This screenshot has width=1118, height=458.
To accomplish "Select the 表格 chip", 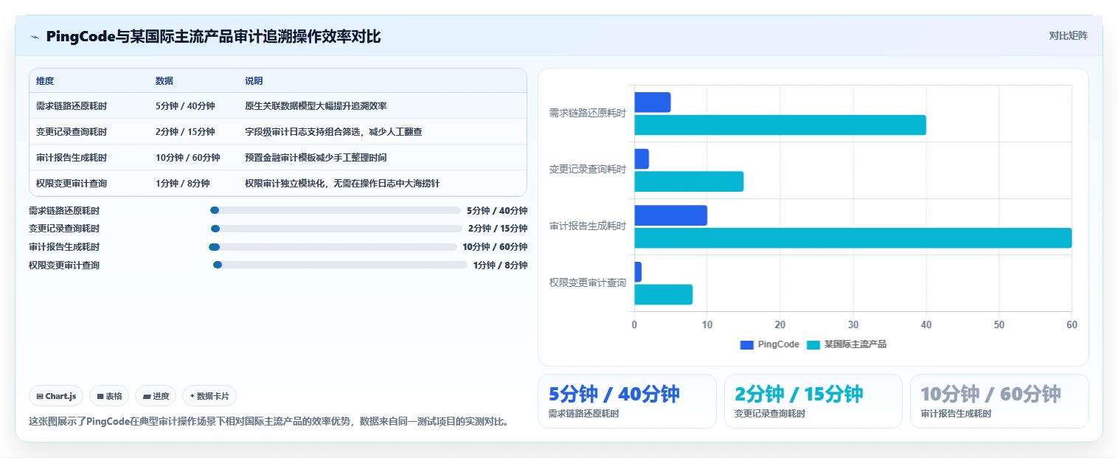I will (x=109, y=396).
